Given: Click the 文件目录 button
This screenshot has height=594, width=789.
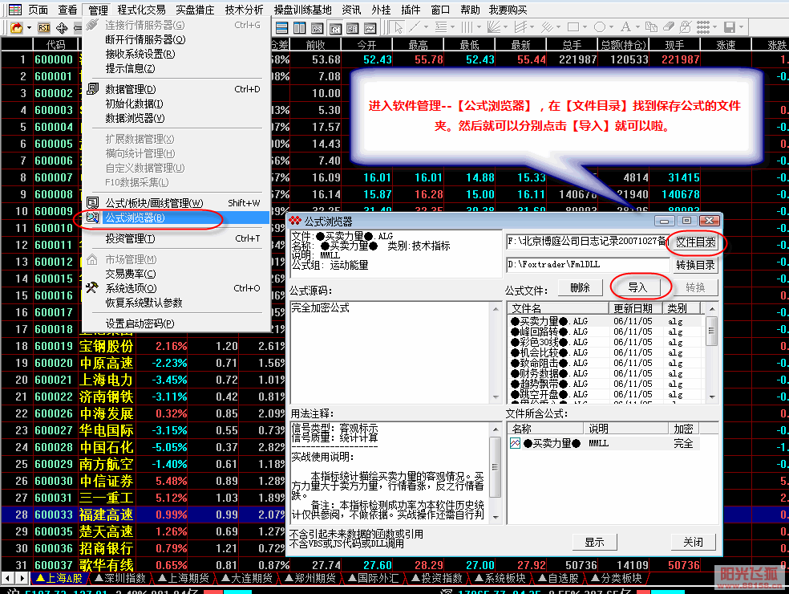Looking at the screenshot, I should [695, 242].
